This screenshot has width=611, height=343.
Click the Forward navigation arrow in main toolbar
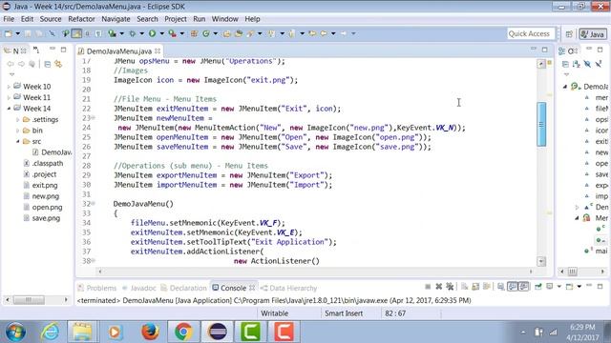pos(344,34)
